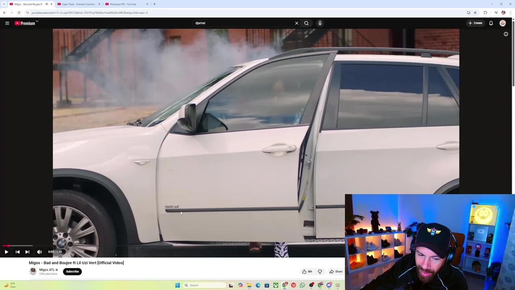The height and width of the screenshot is (290, 515).
Task: Open WPS Office from the taskbar
Action: click(293, 285)
